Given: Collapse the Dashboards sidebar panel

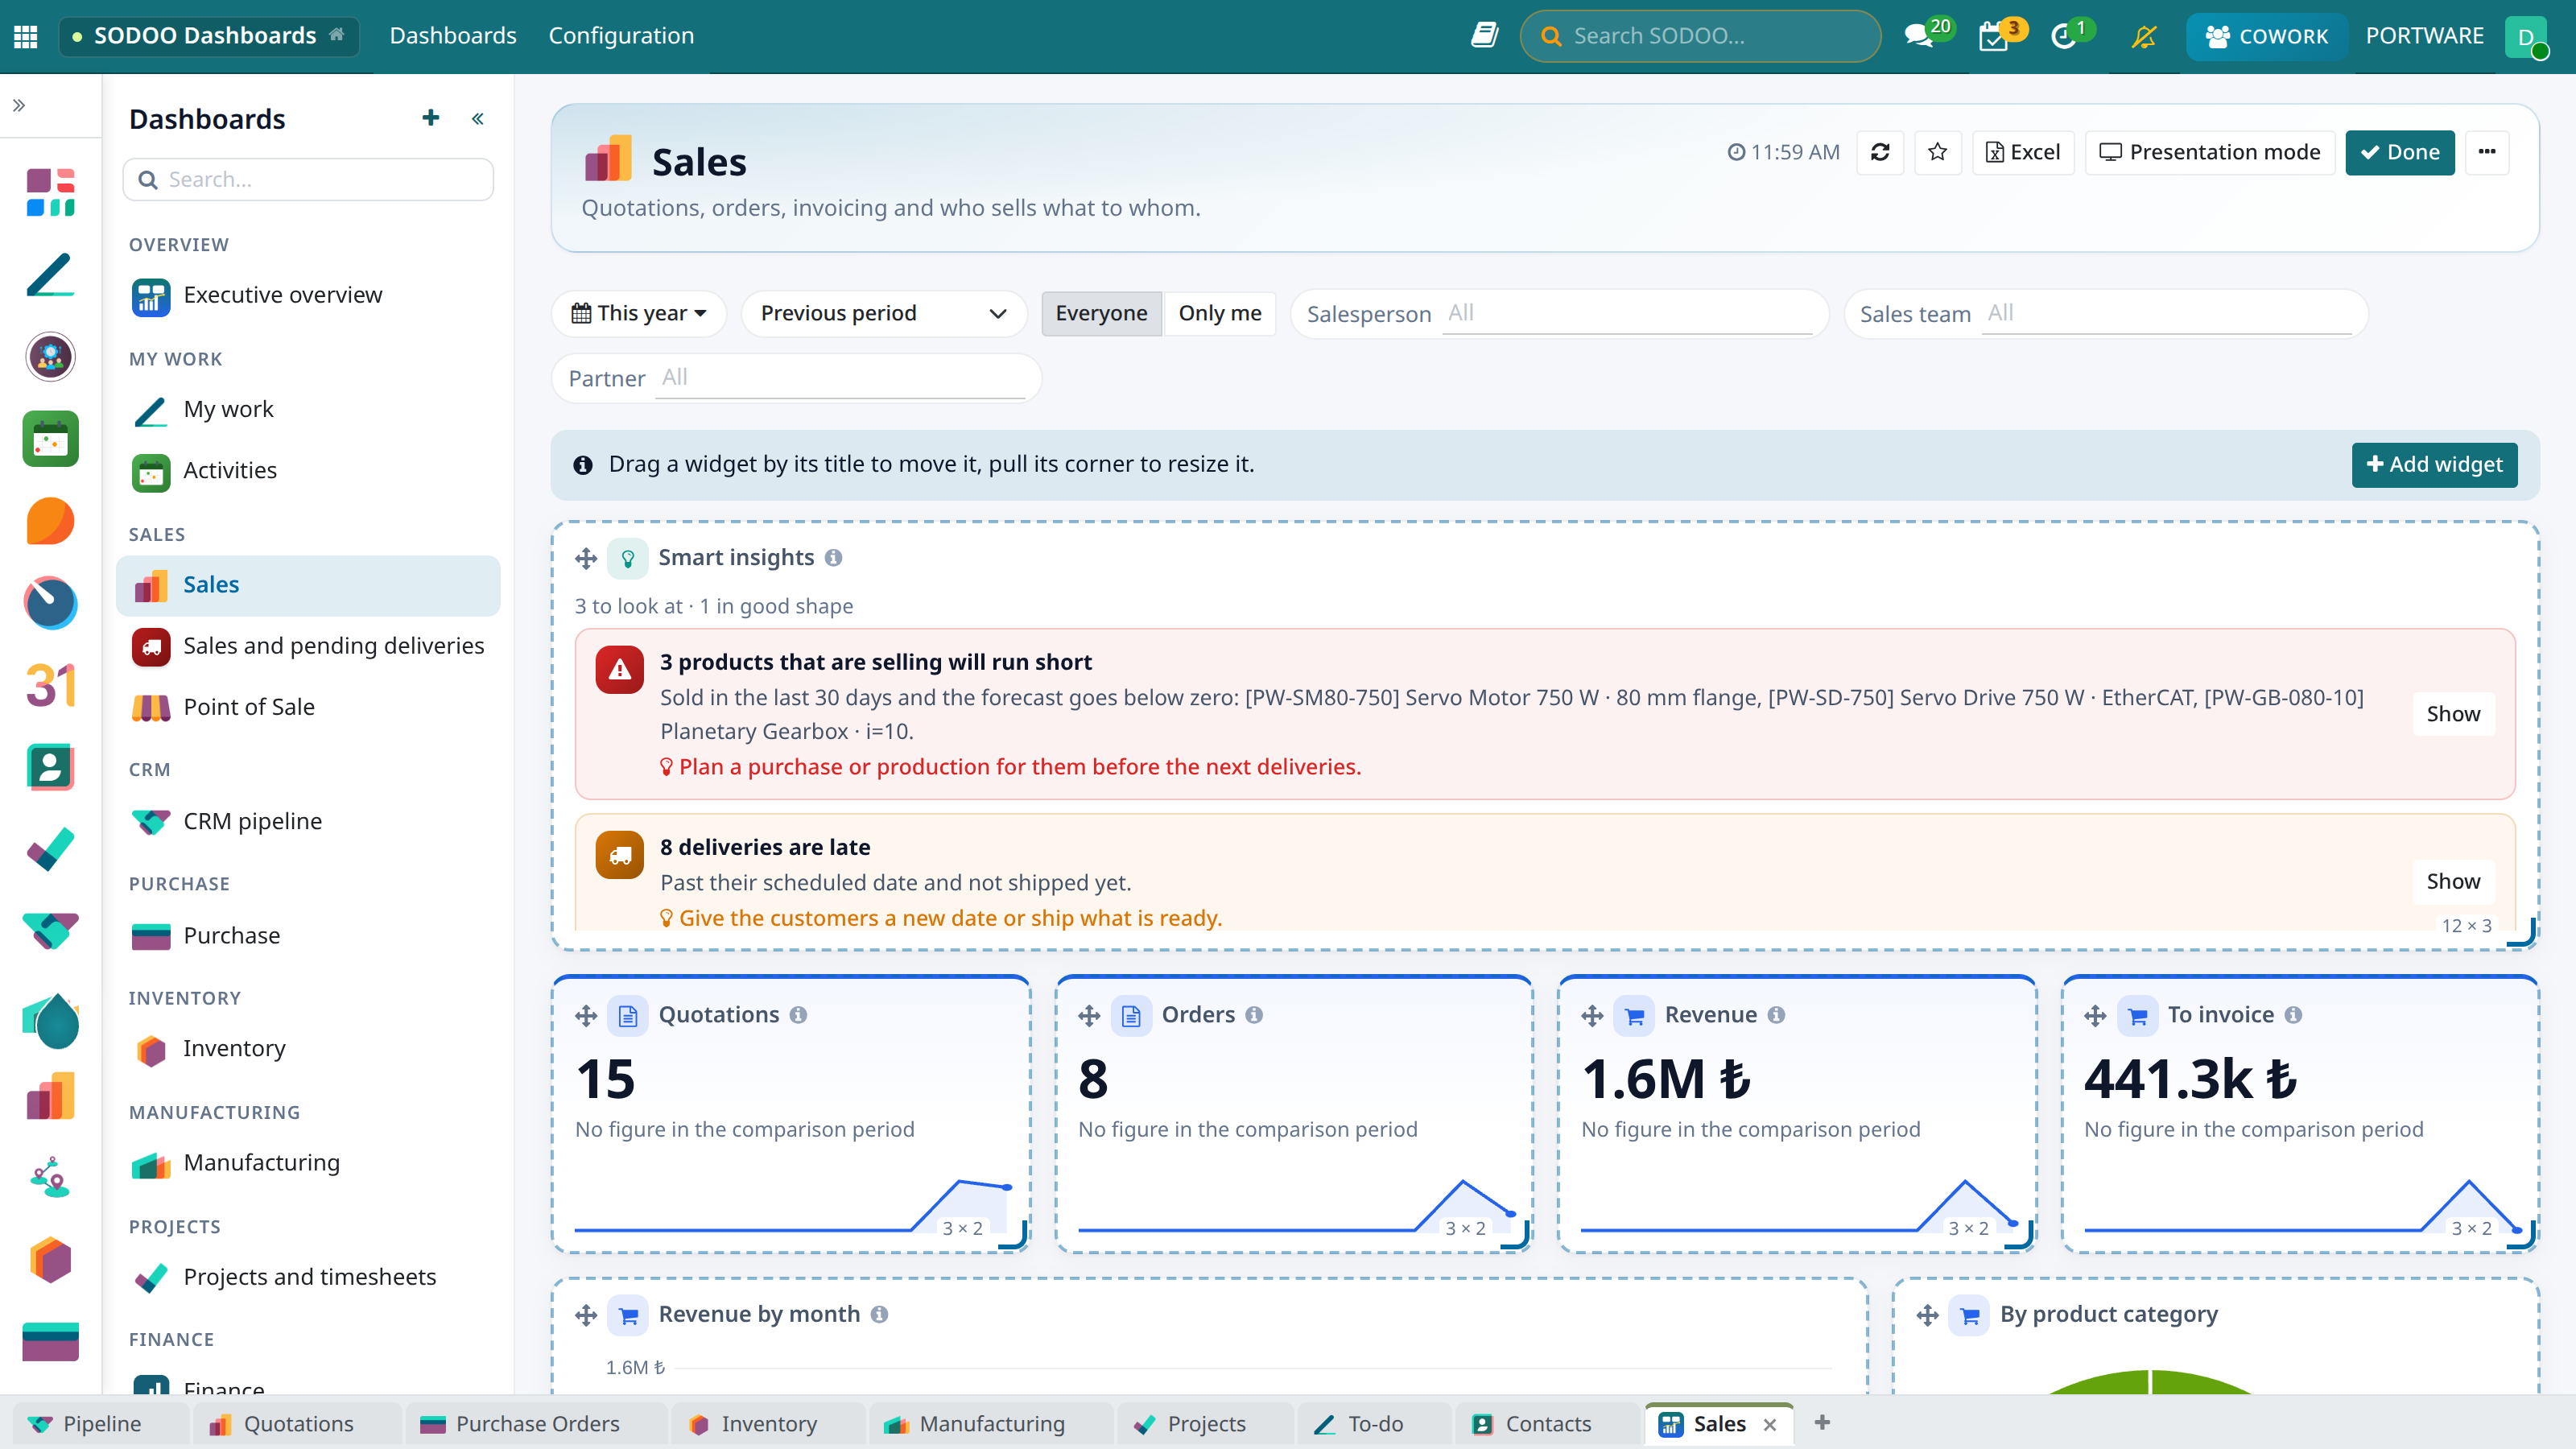Looking at the screenshot, I should [x=478, y=119].
